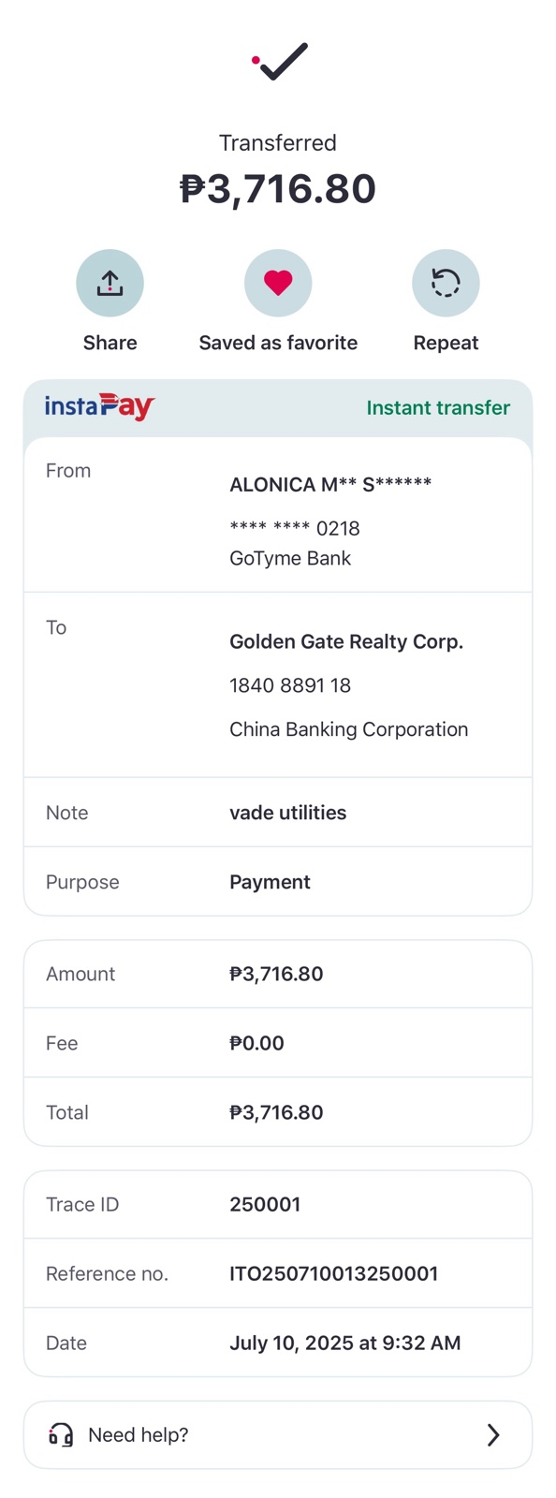Image resolution: width=556 pixels, height=1498 pixels.
Task: Click the vade utilities note text
Action: pos(287,813)
